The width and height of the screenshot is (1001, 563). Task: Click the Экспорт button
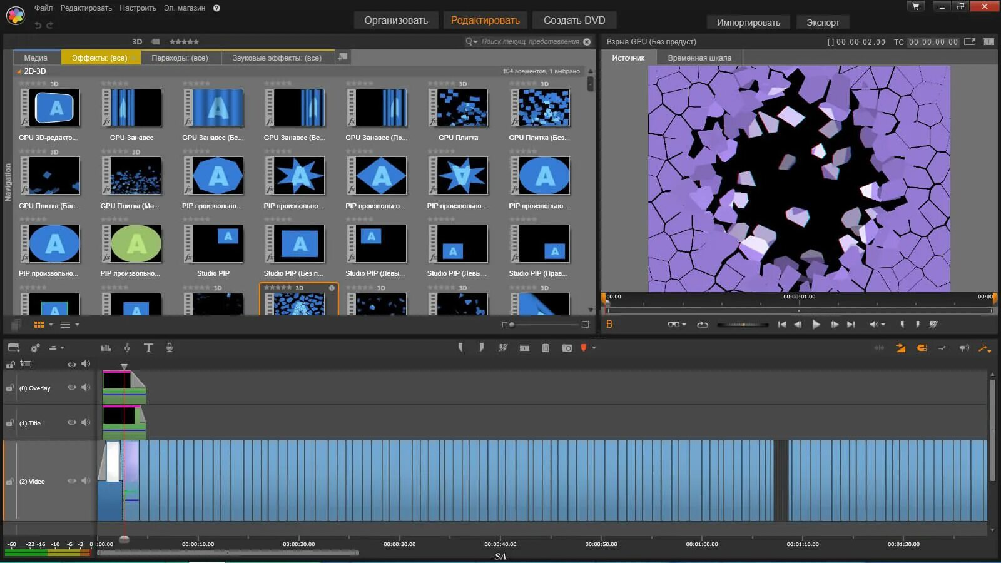point(823,23)
